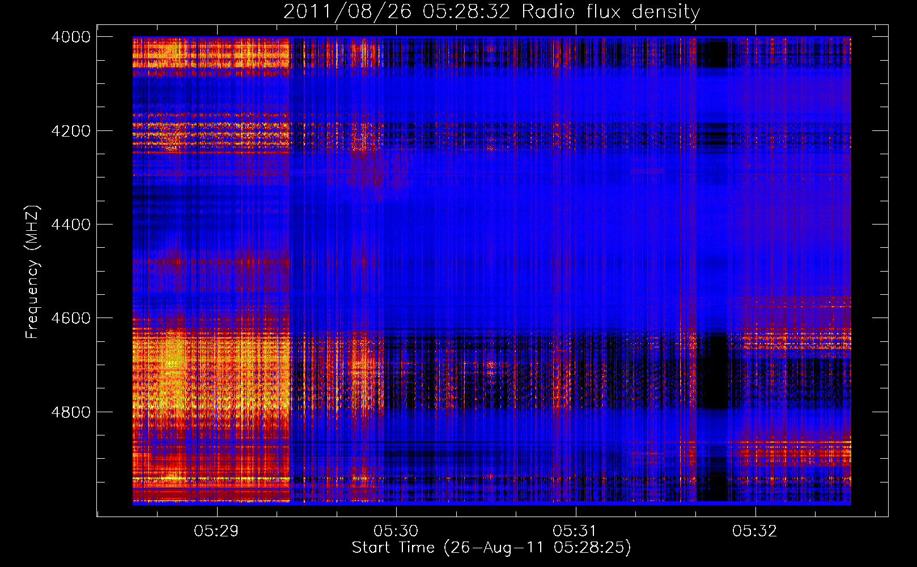Viewport: 917px width, 567px height.
Task: Select the 4400 frequency axis label
Action: coord(71,225)
